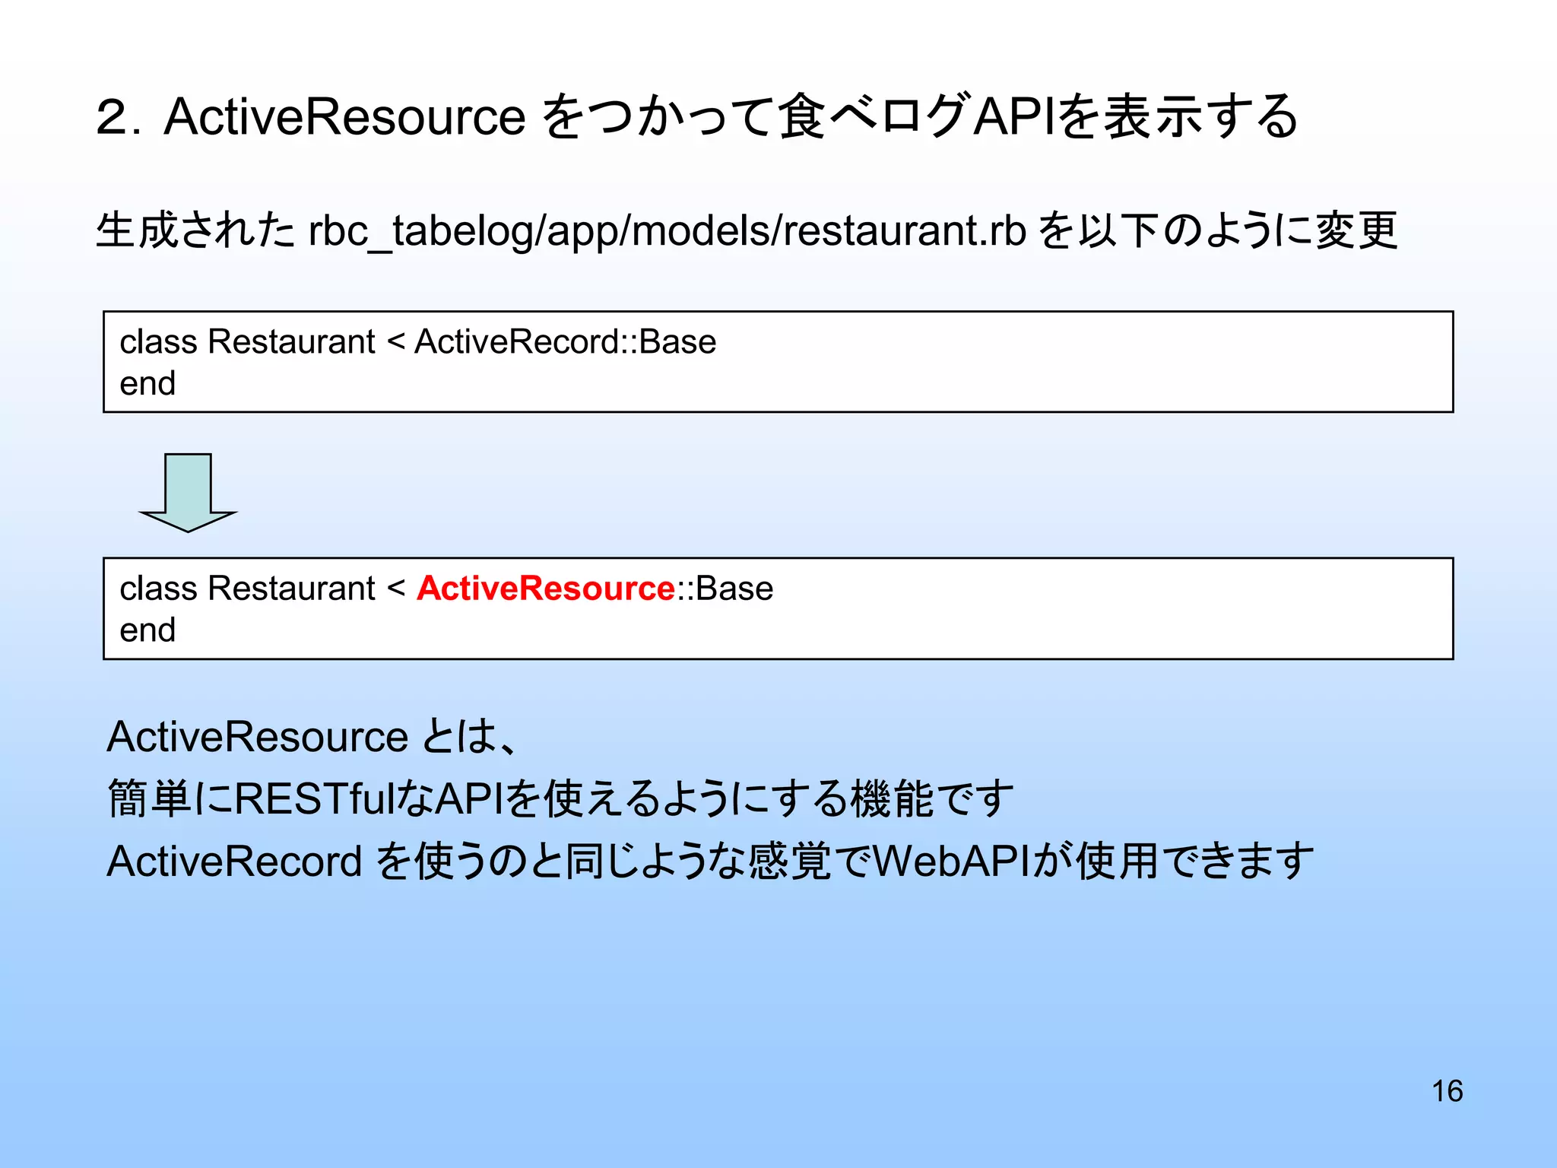Click the 'ActiveResource とは、' line
The height and width of the screenshot is (1168, 1557).
click(312, 737)
